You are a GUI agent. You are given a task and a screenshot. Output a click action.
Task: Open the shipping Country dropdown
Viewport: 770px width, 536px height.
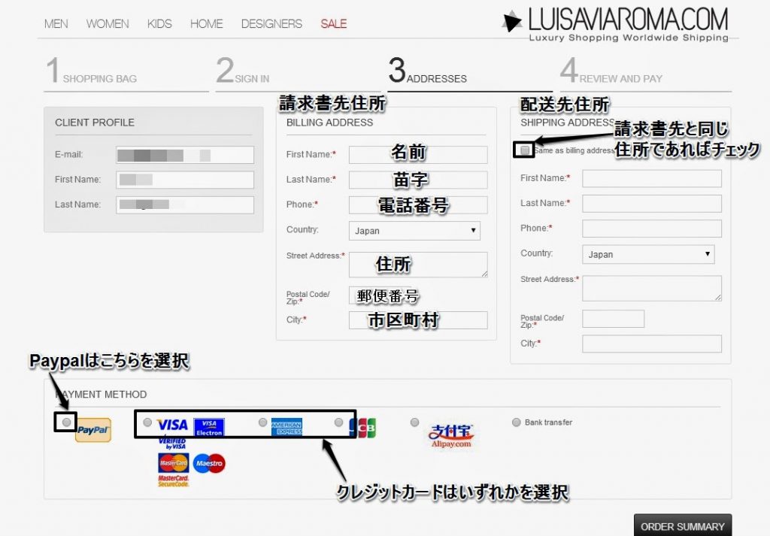pyautogui.click(x=648, y=254)
